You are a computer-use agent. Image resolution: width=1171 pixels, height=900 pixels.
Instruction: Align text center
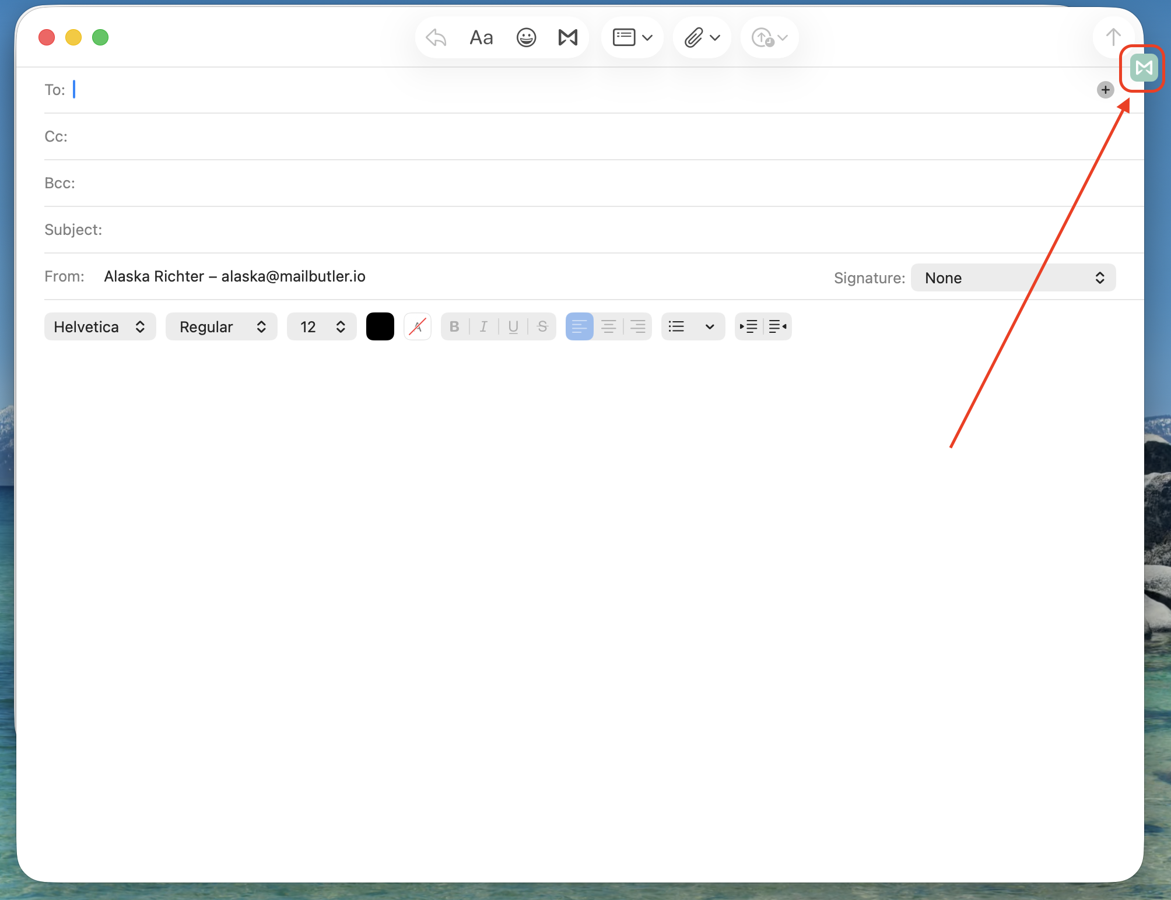(609, 326)
